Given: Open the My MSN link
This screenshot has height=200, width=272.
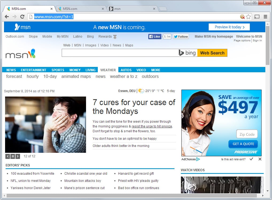Looking at the screenshot, I should (x=63, y=37).
